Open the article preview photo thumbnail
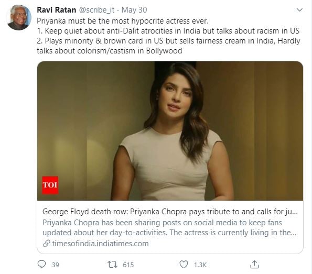The image size is (312, 274). pyautogui.click(x=170, y=131)
